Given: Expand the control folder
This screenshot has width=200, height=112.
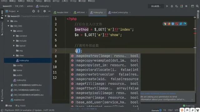Looking at the screenshot, I should click(x=14, y=36).
